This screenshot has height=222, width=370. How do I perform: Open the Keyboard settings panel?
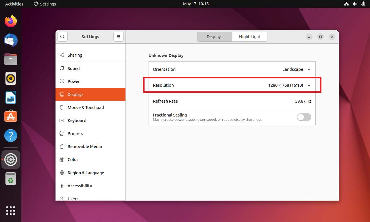click(x=77, y=120)
